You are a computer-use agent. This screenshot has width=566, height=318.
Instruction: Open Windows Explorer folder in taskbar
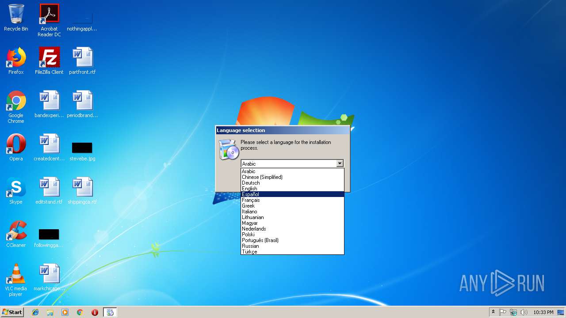[x=50, y=312]
